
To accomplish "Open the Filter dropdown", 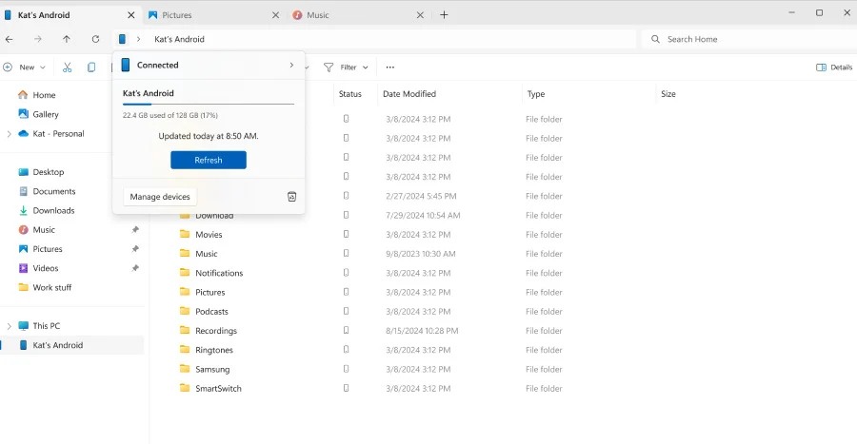I will pyautogui.click(x=347, y=68).
